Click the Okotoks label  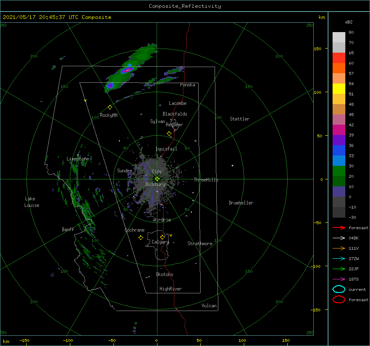pos(164,274)
